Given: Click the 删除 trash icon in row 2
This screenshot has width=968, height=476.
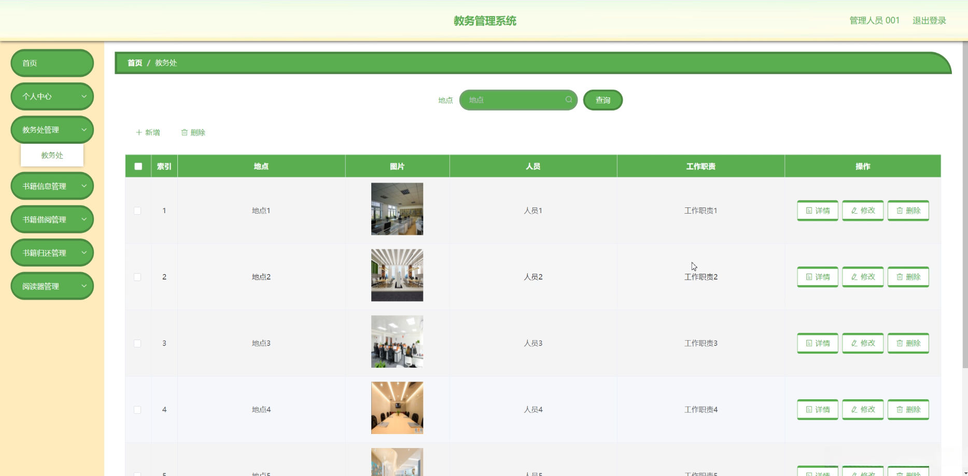Looking at the screenshot, I should [900, 277].
